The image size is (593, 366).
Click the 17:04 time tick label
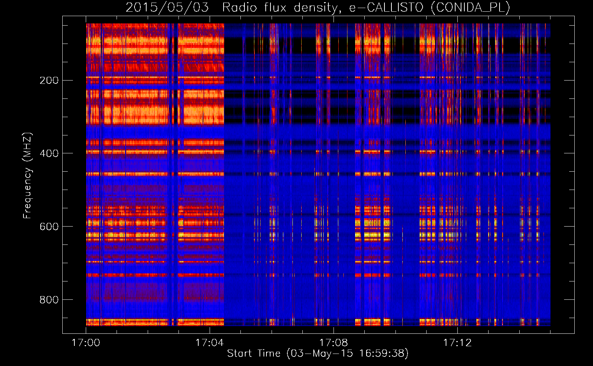coord(210,343)
